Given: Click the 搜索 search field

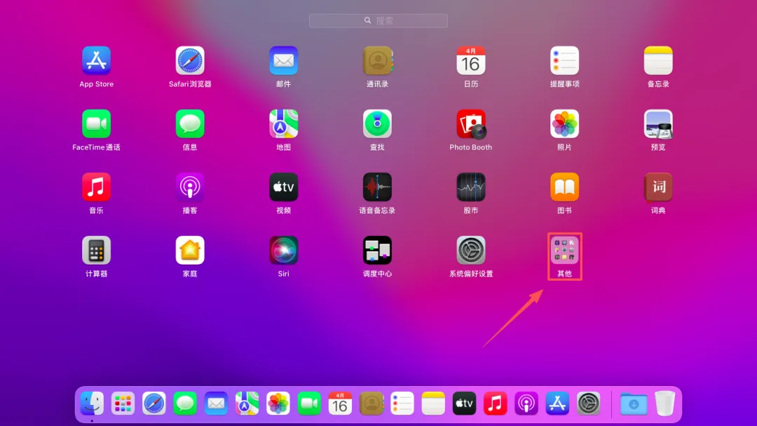Looking at the screenshot, I should tap(378, 21).
